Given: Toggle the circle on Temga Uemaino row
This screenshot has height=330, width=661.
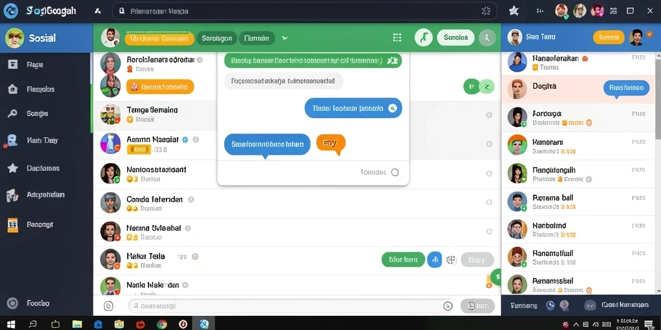Looking at the screenshot, I should pyautogui.click(x=489, y=115).
